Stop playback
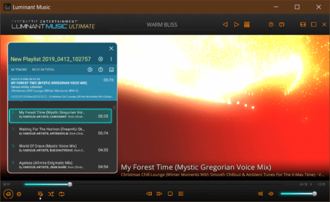 point(170,194)
